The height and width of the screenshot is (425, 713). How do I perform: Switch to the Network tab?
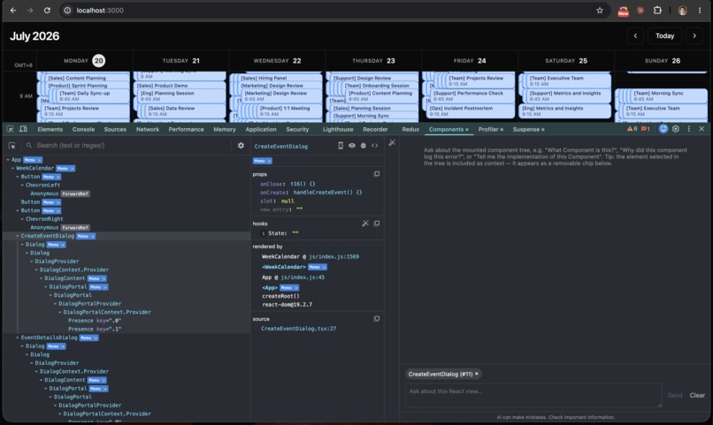coord(148,129)
